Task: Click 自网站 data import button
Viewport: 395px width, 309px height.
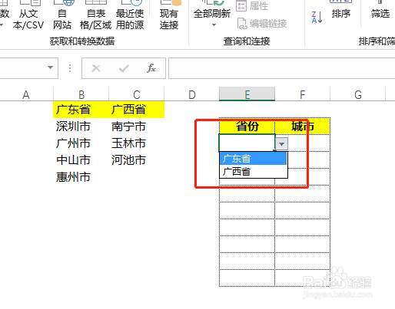Action: point(62,15)
